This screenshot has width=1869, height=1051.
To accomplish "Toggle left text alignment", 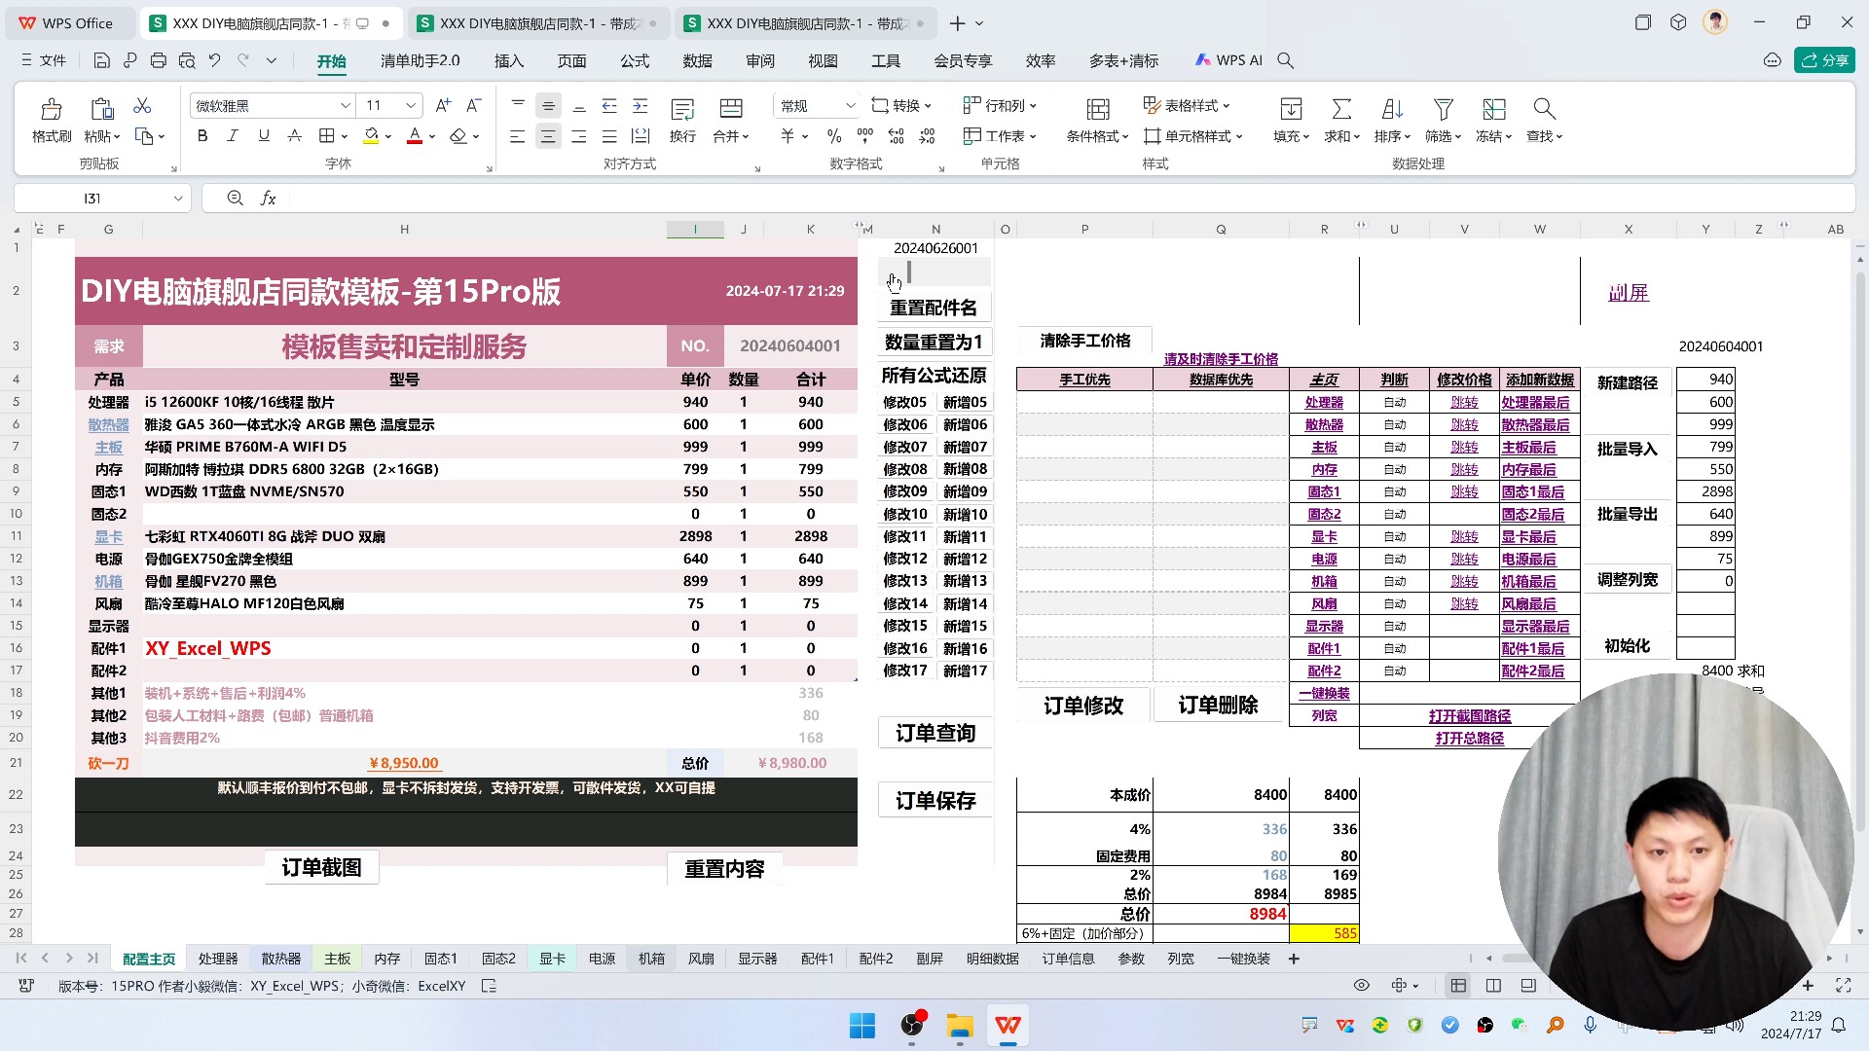I will pyautogui.click(x=518, y=136).
